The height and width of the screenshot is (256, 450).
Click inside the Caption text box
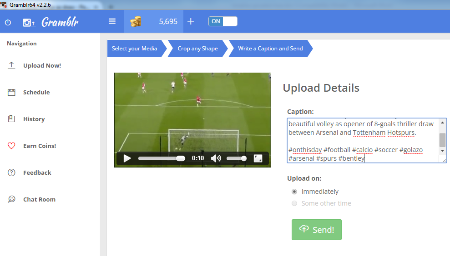[x=363, y=141]
